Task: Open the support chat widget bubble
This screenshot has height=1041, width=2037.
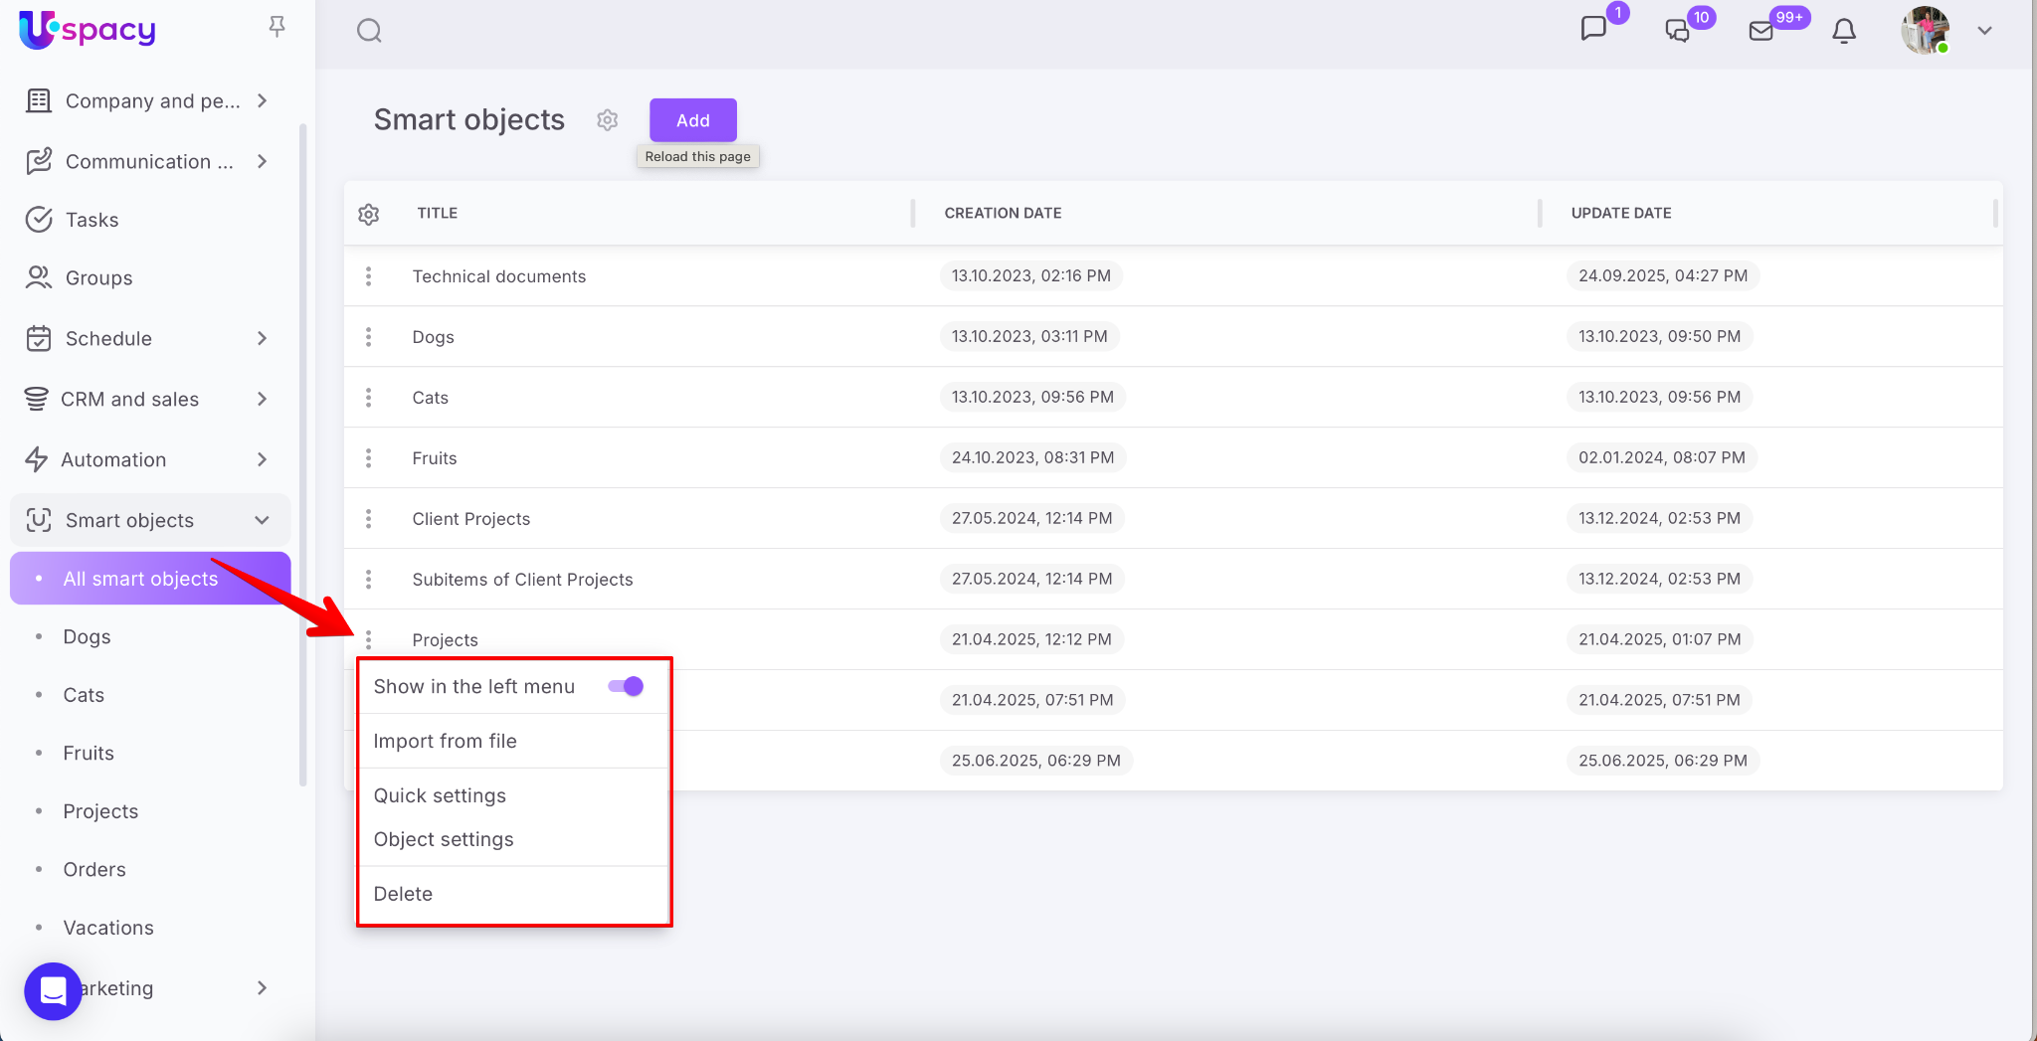Action: [53, 990]
